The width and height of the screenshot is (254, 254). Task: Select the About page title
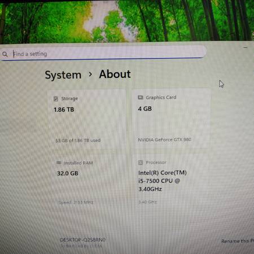[x=115, y=74]
